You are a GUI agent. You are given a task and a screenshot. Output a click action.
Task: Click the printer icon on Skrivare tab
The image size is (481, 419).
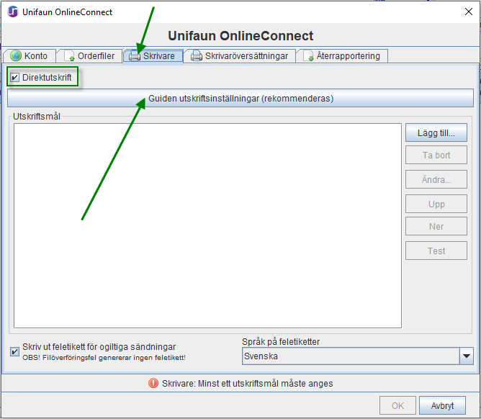(134, 56)
